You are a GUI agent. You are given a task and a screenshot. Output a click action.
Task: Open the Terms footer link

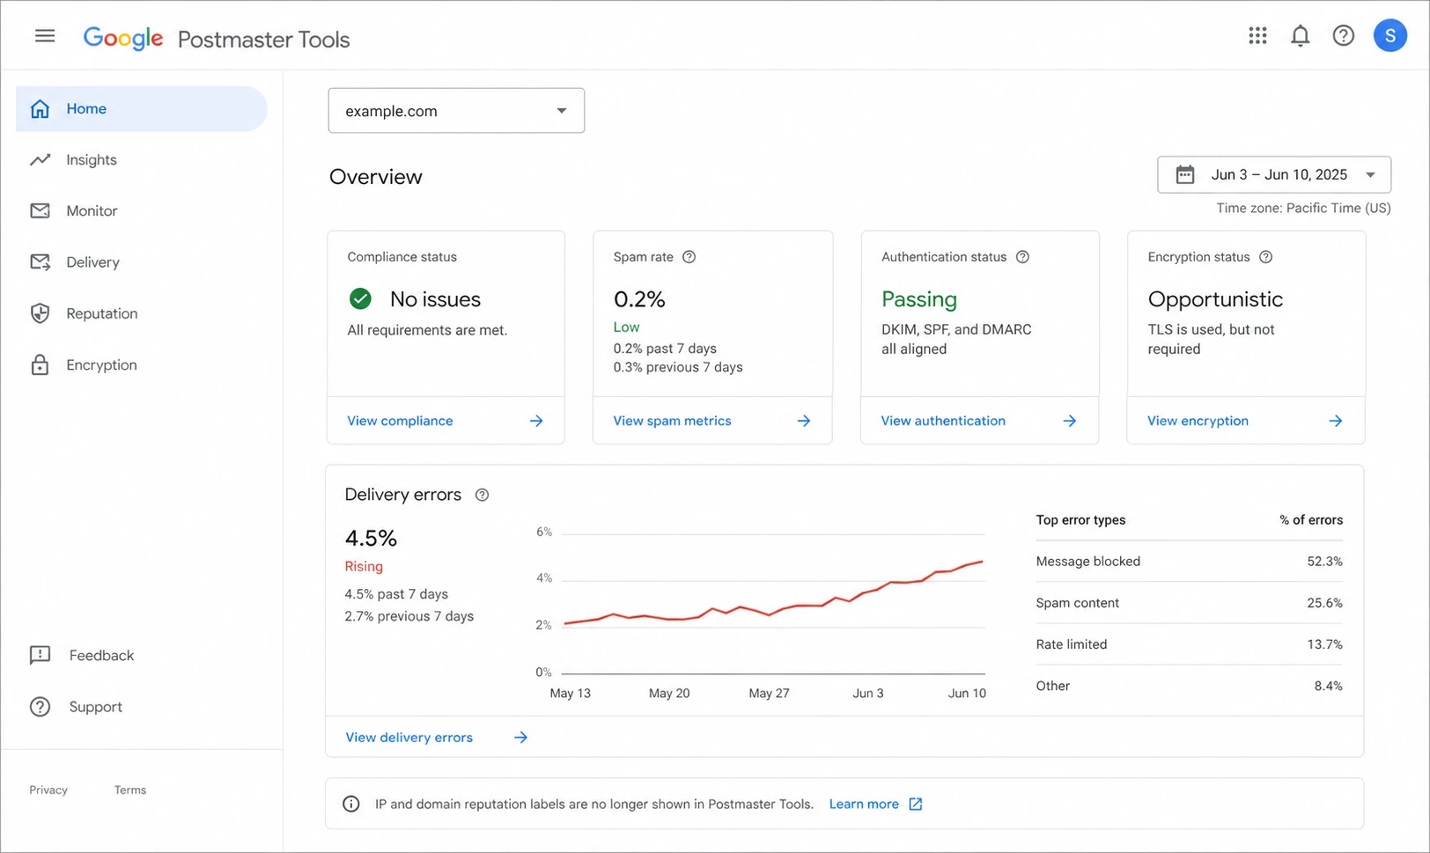coord(130,790)
